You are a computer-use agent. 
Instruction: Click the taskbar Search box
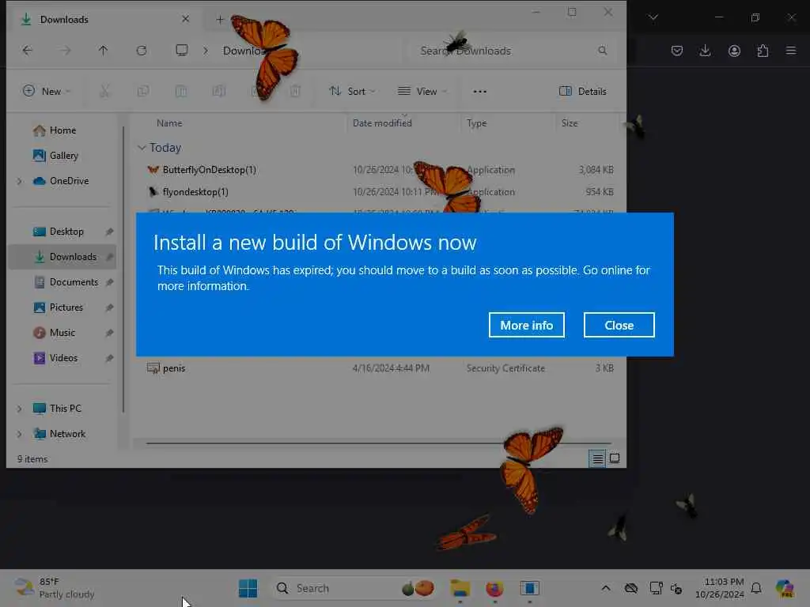[x=355, y=588]
